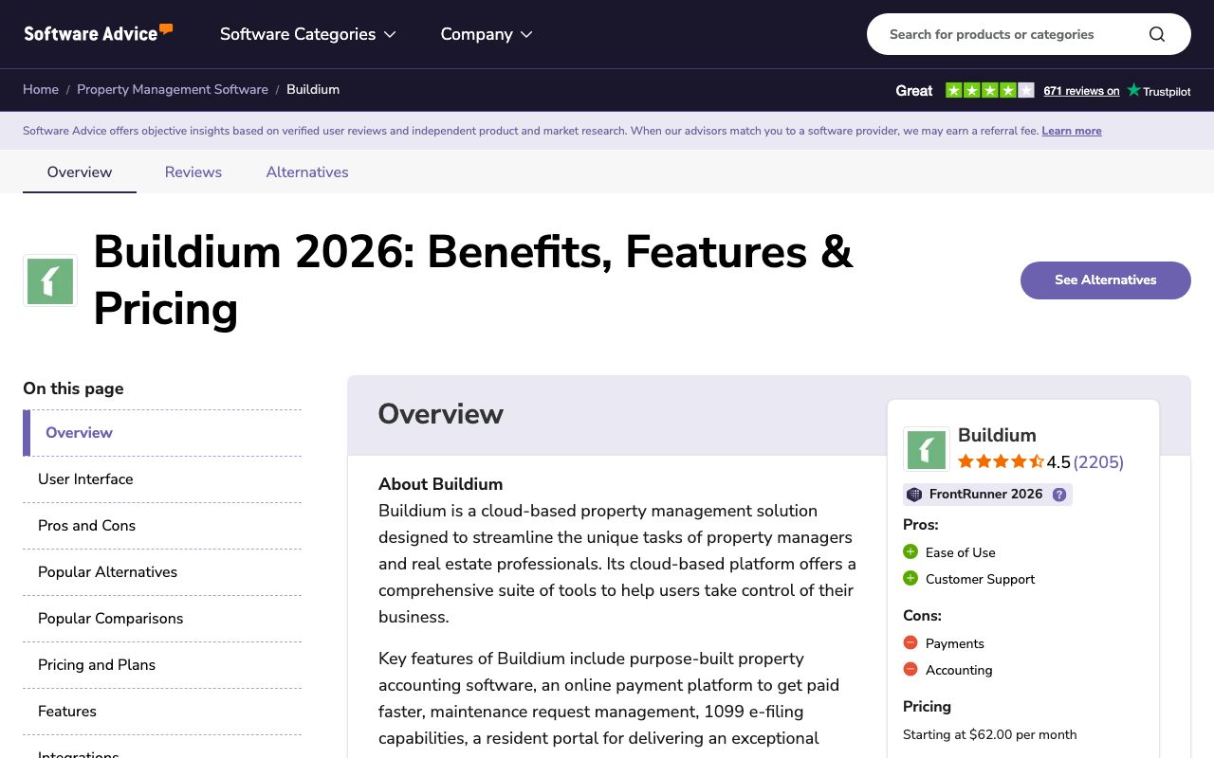This screenshot has width=1214, height=758.
Task: Click the Software Advice logo
Action: [99, 33]
